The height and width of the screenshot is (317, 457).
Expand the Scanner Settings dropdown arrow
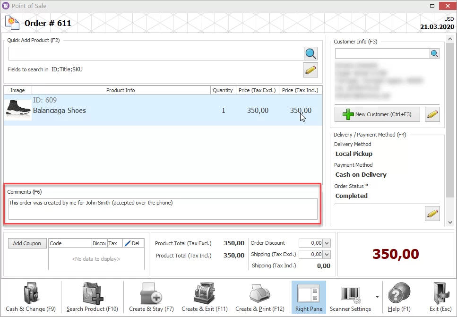[x=378, y=297]
